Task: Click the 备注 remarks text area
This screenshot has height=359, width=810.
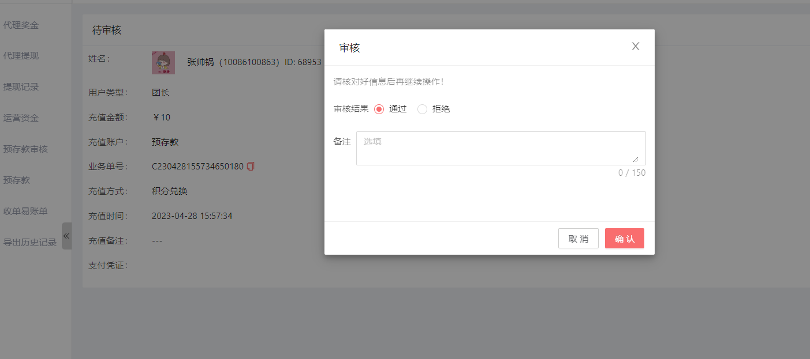Action: pyautogui.click(x=501, y=148)
